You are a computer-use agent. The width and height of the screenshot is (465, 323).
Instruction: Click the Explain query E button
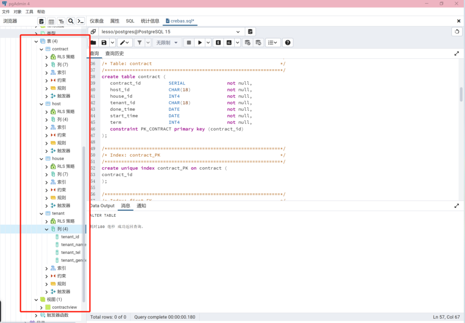(218, 42)
